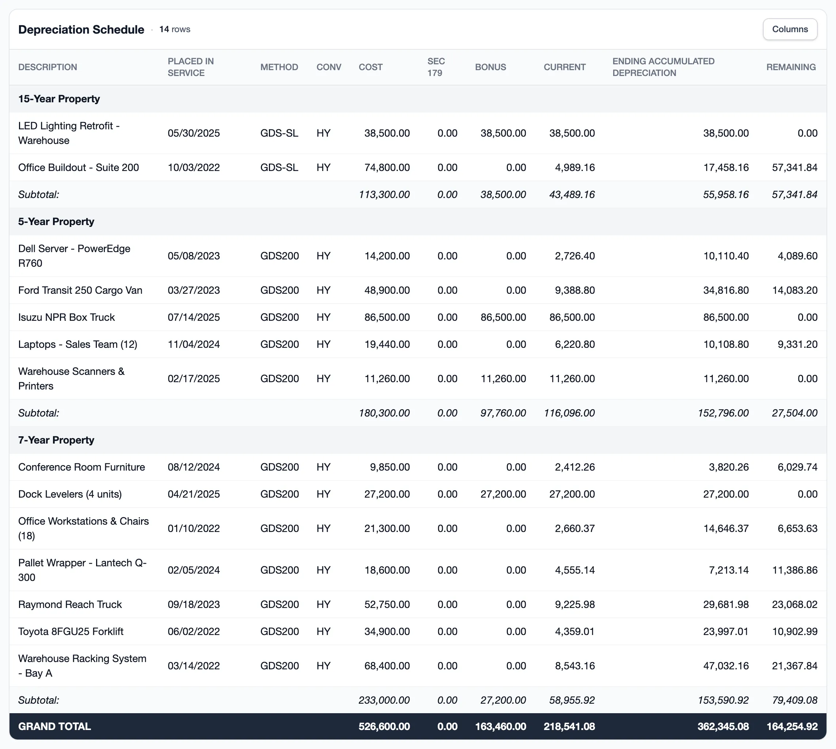Click the GRAND TOTAL label
The width and height of the screenshot is (836, 749).
[x=54, y=726]
